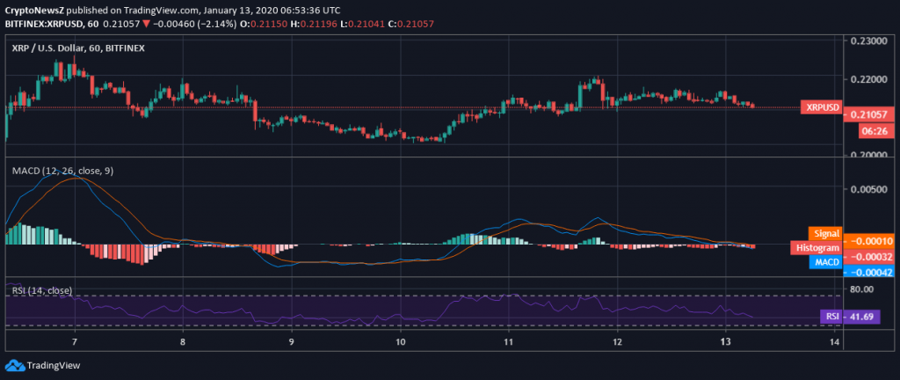The image size is (900, 380).
Task: Click the orange Signal label
Action: click(x=825, y=234)
